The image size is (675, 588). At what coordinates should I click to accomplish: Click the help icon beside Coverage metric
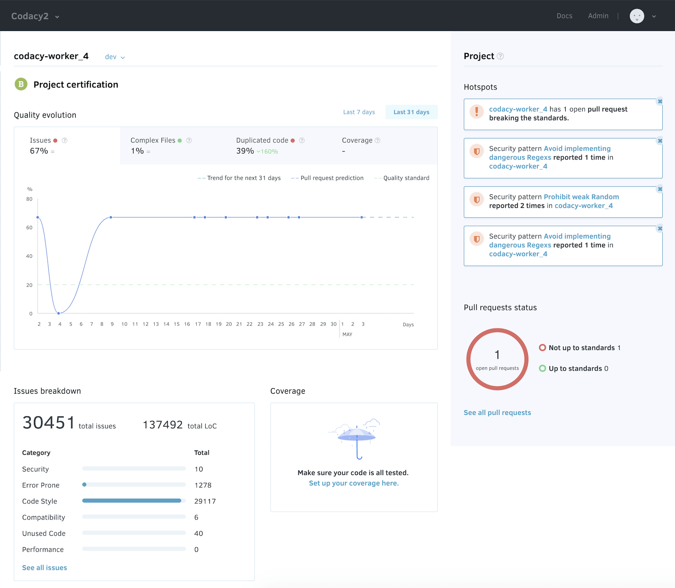tap(377, 140)
